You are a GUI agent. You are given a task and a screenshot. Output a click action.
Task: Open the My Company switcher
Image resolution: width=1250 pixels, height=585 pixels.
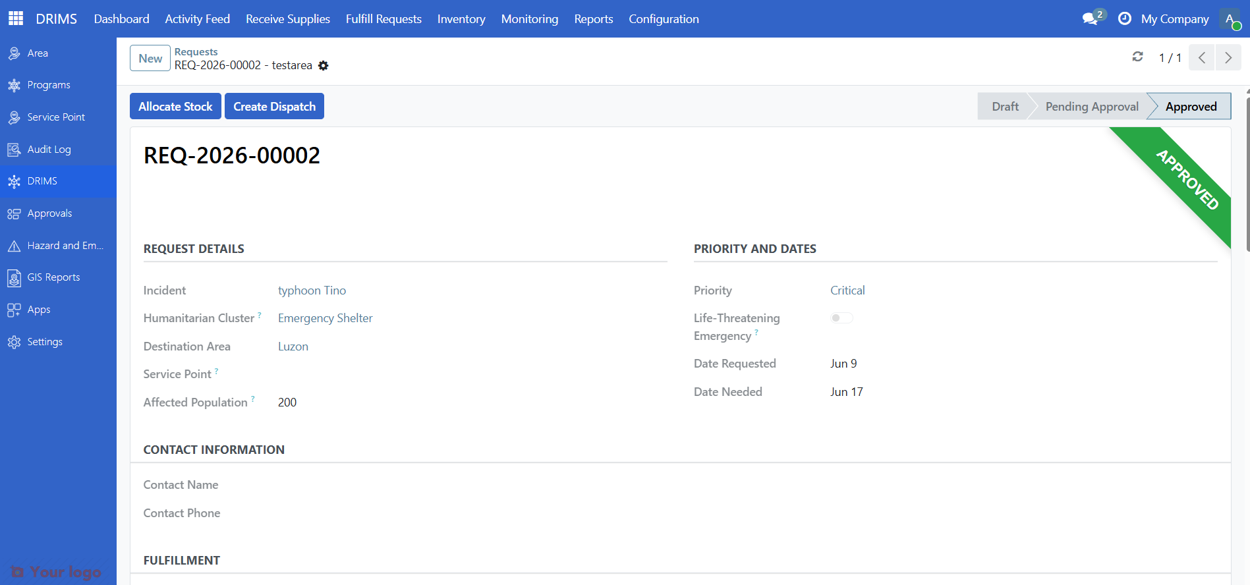(x=1175, y=18)
